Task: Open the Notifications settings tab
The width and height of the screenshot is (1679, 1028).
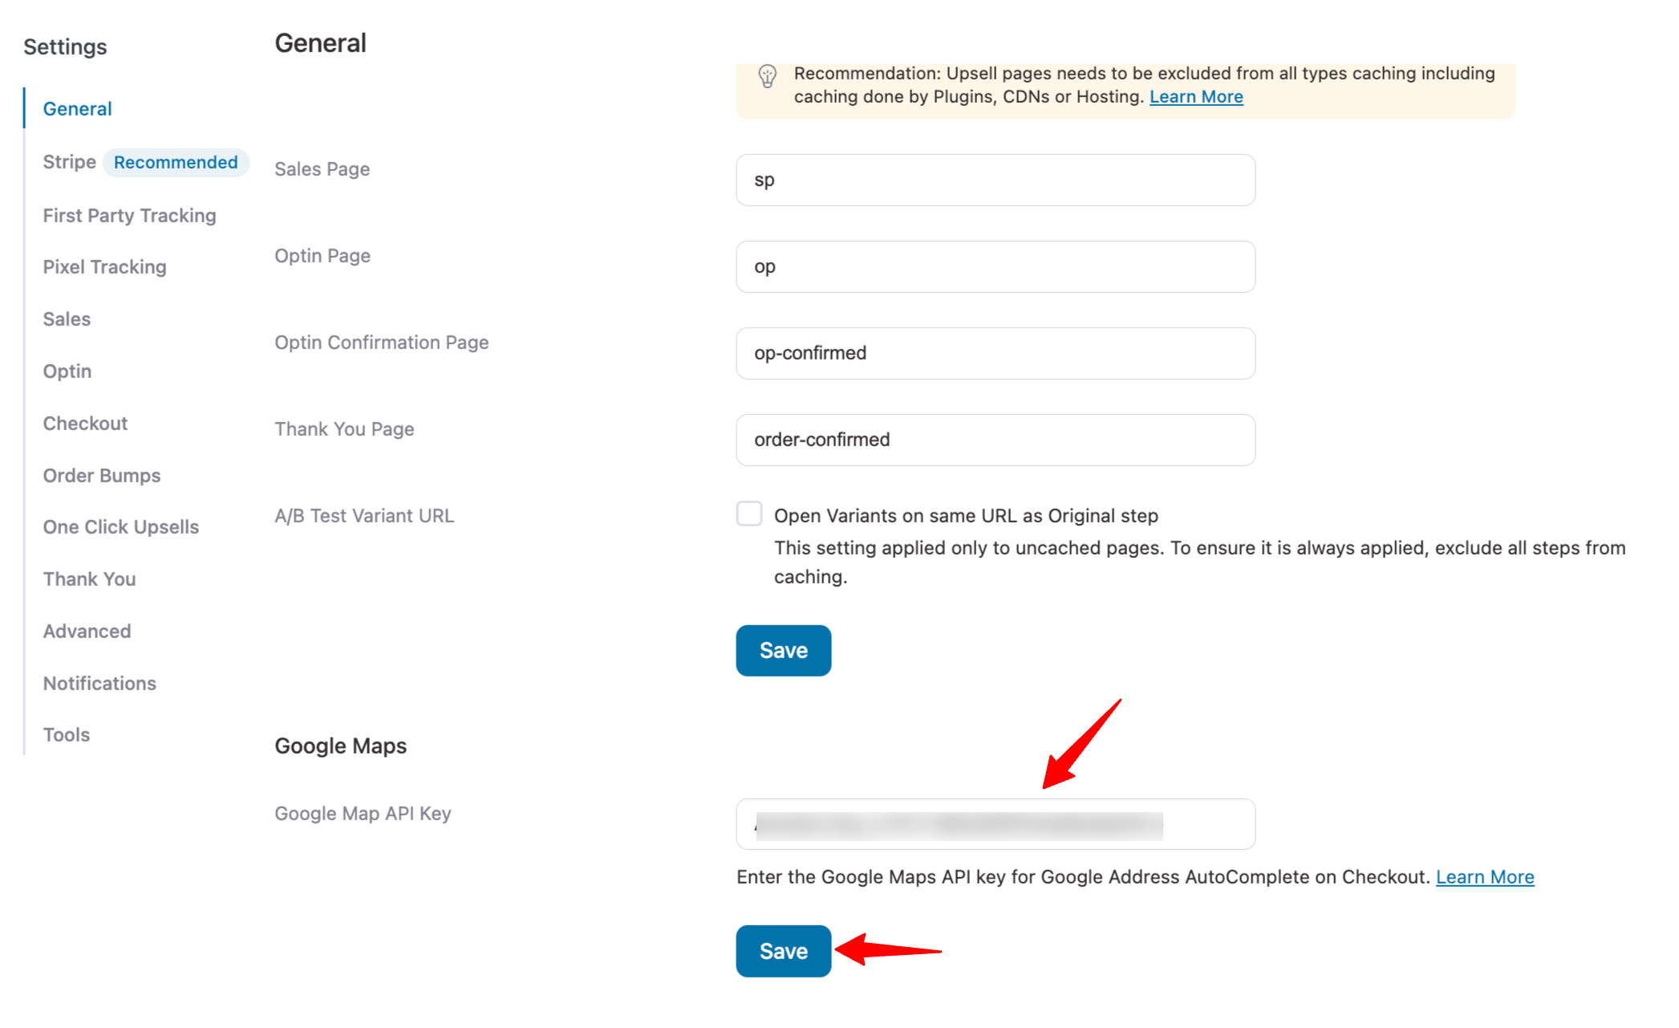Action: pos(99,683)
